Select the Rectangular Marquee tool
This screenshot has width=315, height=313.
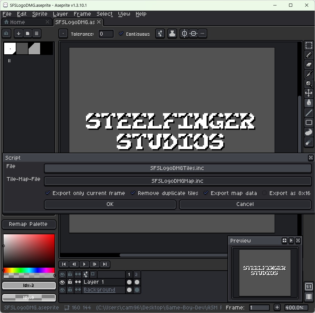coord(309,45)
